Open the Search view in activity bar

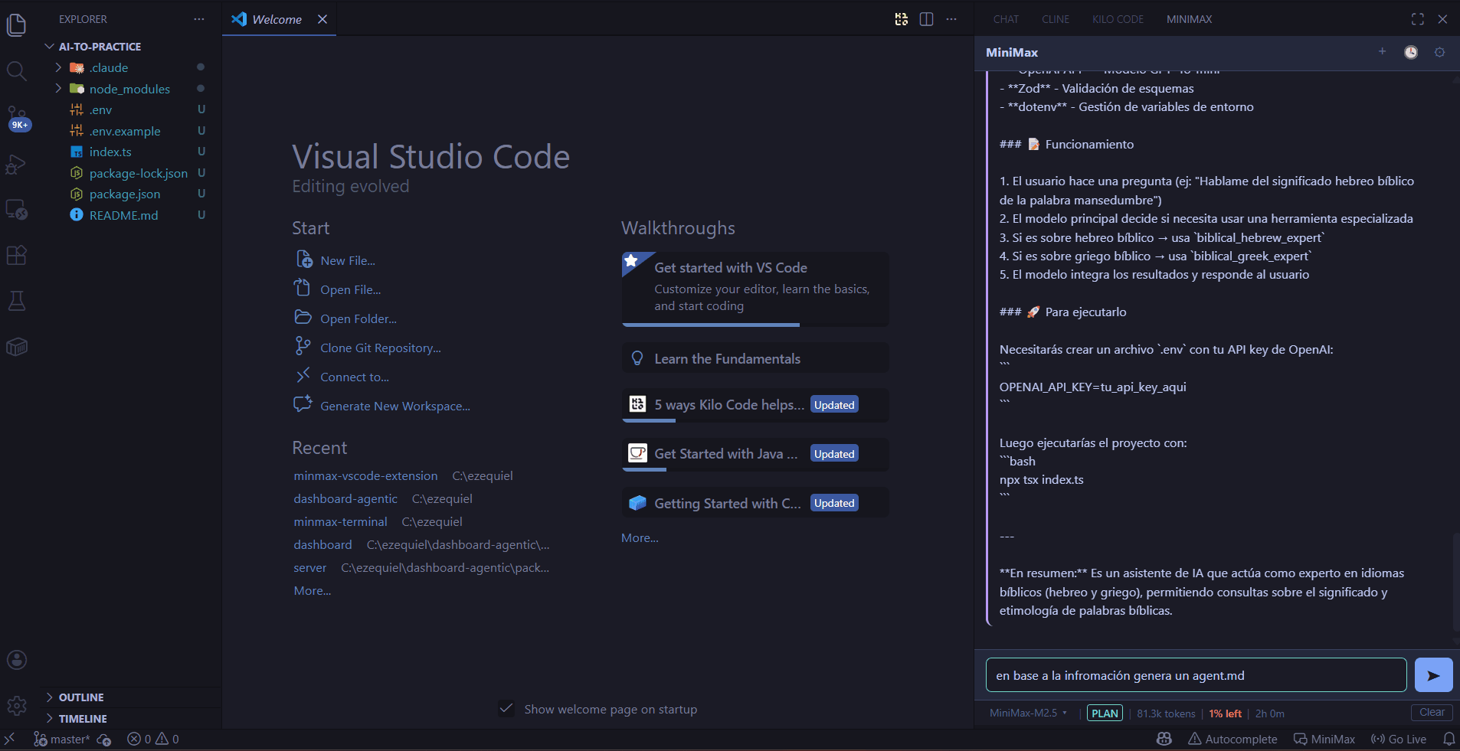click(16, 71)
